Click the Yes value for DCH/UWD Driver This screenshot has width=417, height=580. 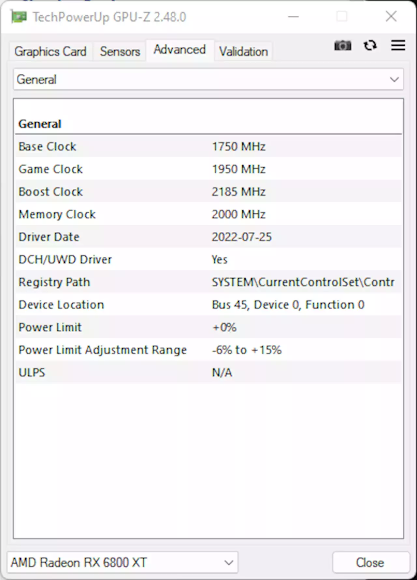point(220,259)
